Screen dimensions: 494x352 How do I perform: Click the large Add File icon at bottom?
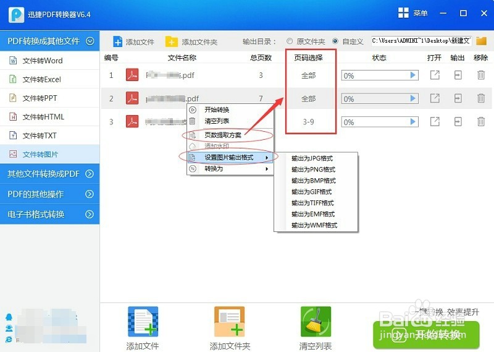143,321
